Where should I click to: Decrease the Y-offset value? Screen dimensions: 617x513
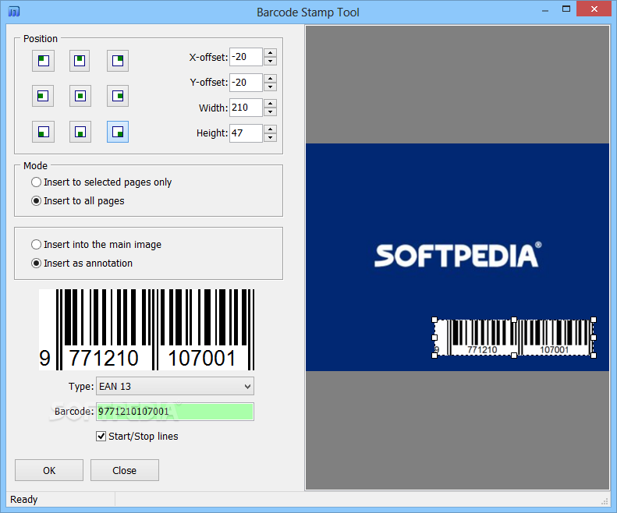coord(270,87)
